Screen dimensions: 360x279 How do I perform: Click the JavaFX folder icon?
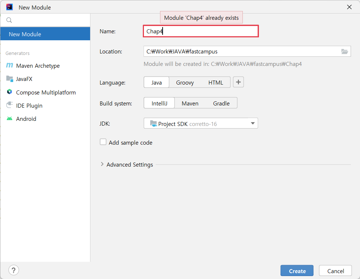[10, 79]
